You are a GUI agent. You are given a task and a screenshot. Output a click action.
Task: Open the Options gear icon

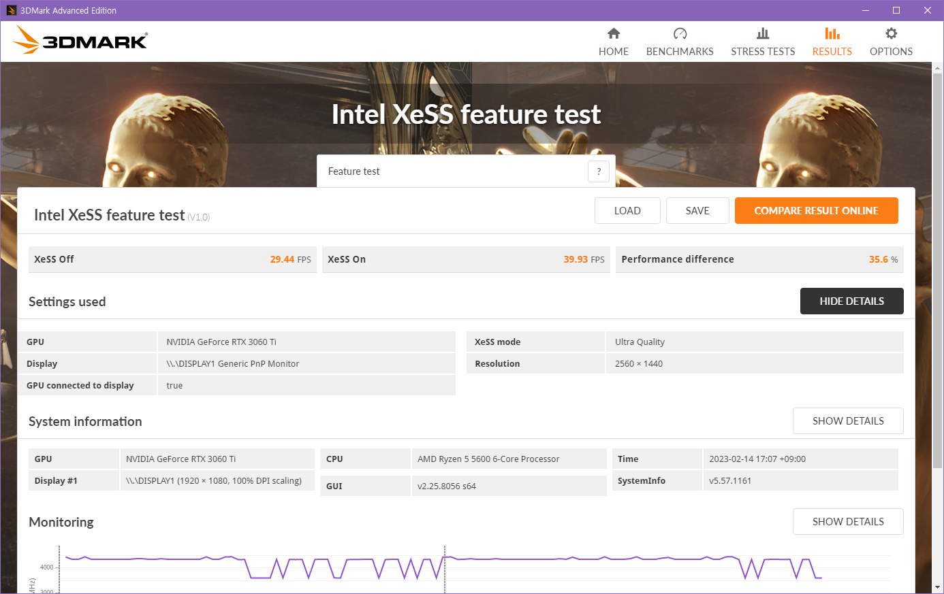[x=891, y=33]
